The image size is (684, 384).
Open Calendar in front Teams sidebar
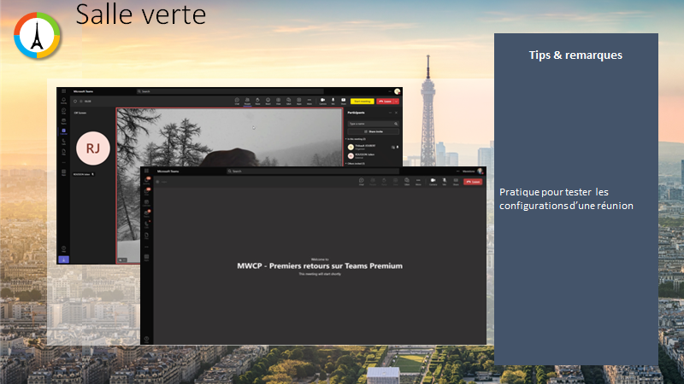click(146, 202)
